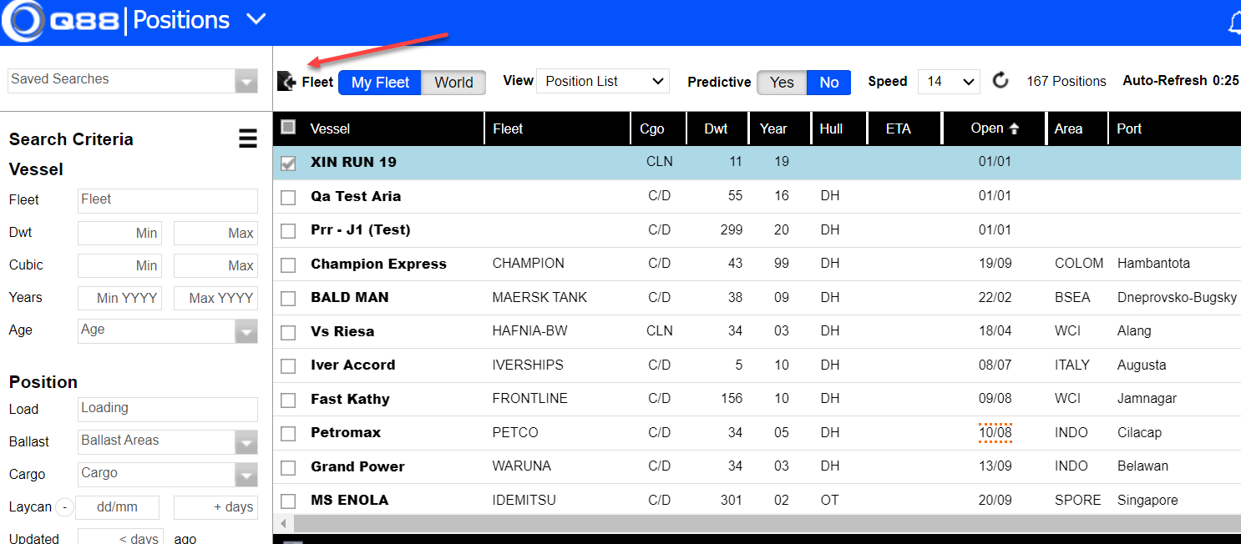Screen dimensions: 1241x544
Task: Click the Petromax open date 10/08
Action: (995, 433)
